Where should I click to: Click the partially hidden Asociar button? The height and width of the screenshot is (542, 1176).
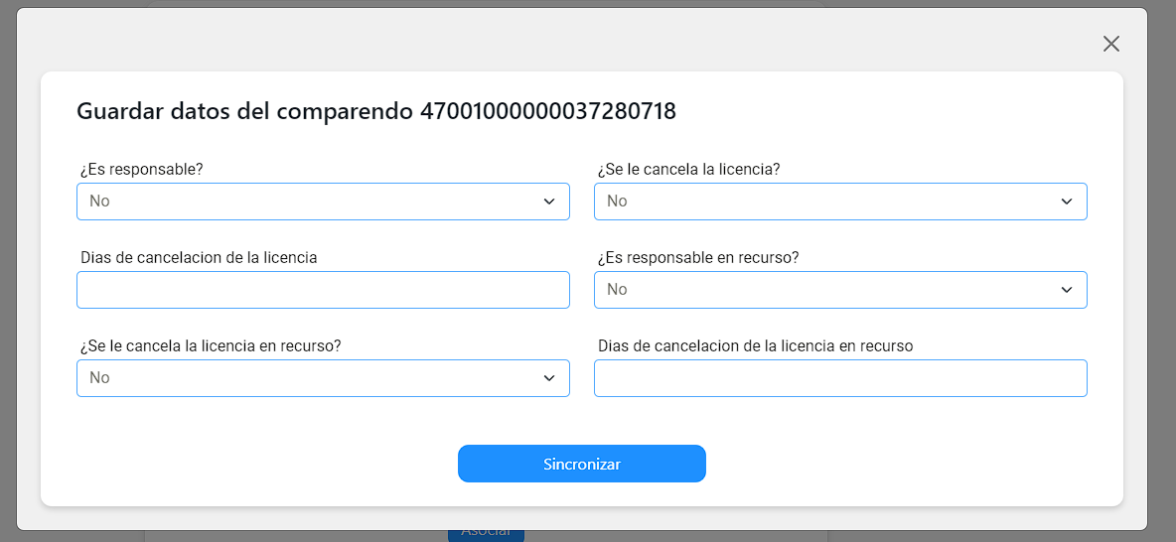pyautogui.click(x=486, y=533)
